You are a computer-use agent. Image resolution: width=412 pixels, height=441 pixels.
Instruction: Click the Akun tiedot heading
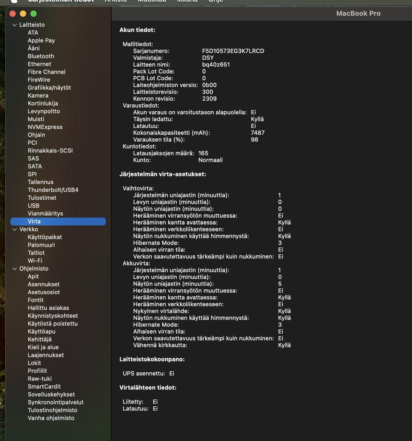137,30
